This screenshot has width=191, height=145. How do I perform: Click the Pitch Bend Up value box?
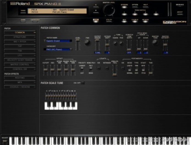tap(139, 53)
